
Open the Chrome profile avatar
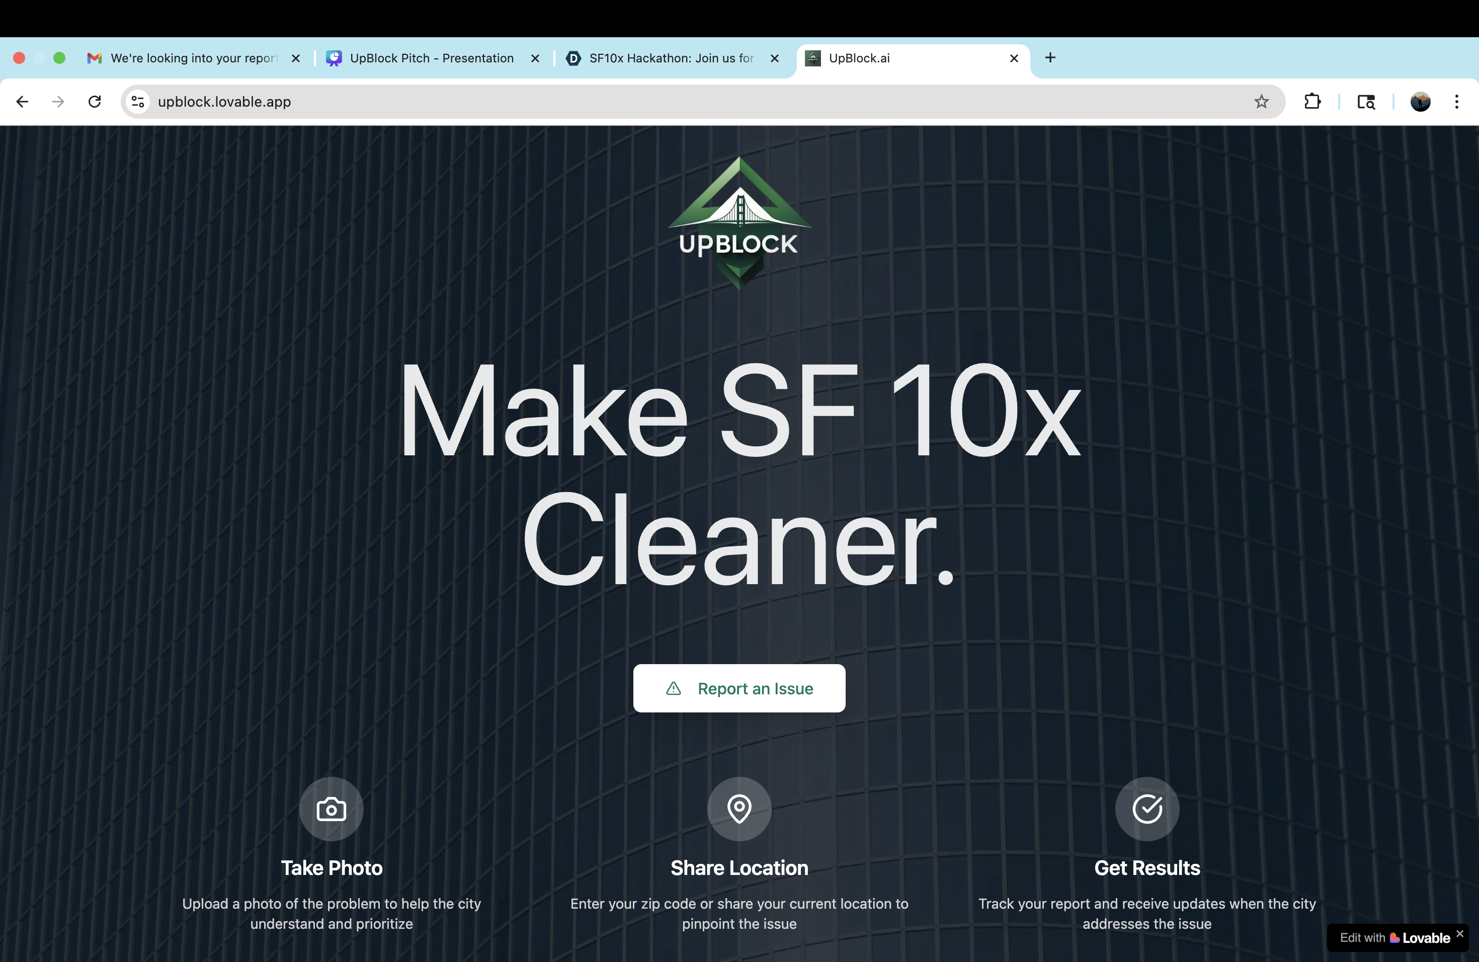coord(1420,101)
